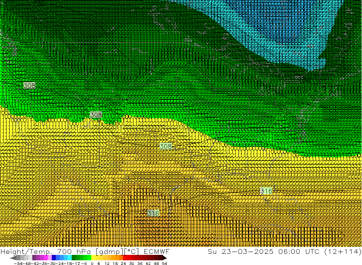
Task: Click the "(12+114)" forecast run text
Action: pos(343,252)
